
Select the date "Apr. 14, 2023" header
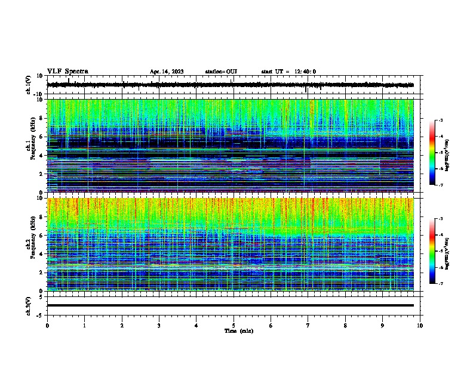(x=167, y=72)
